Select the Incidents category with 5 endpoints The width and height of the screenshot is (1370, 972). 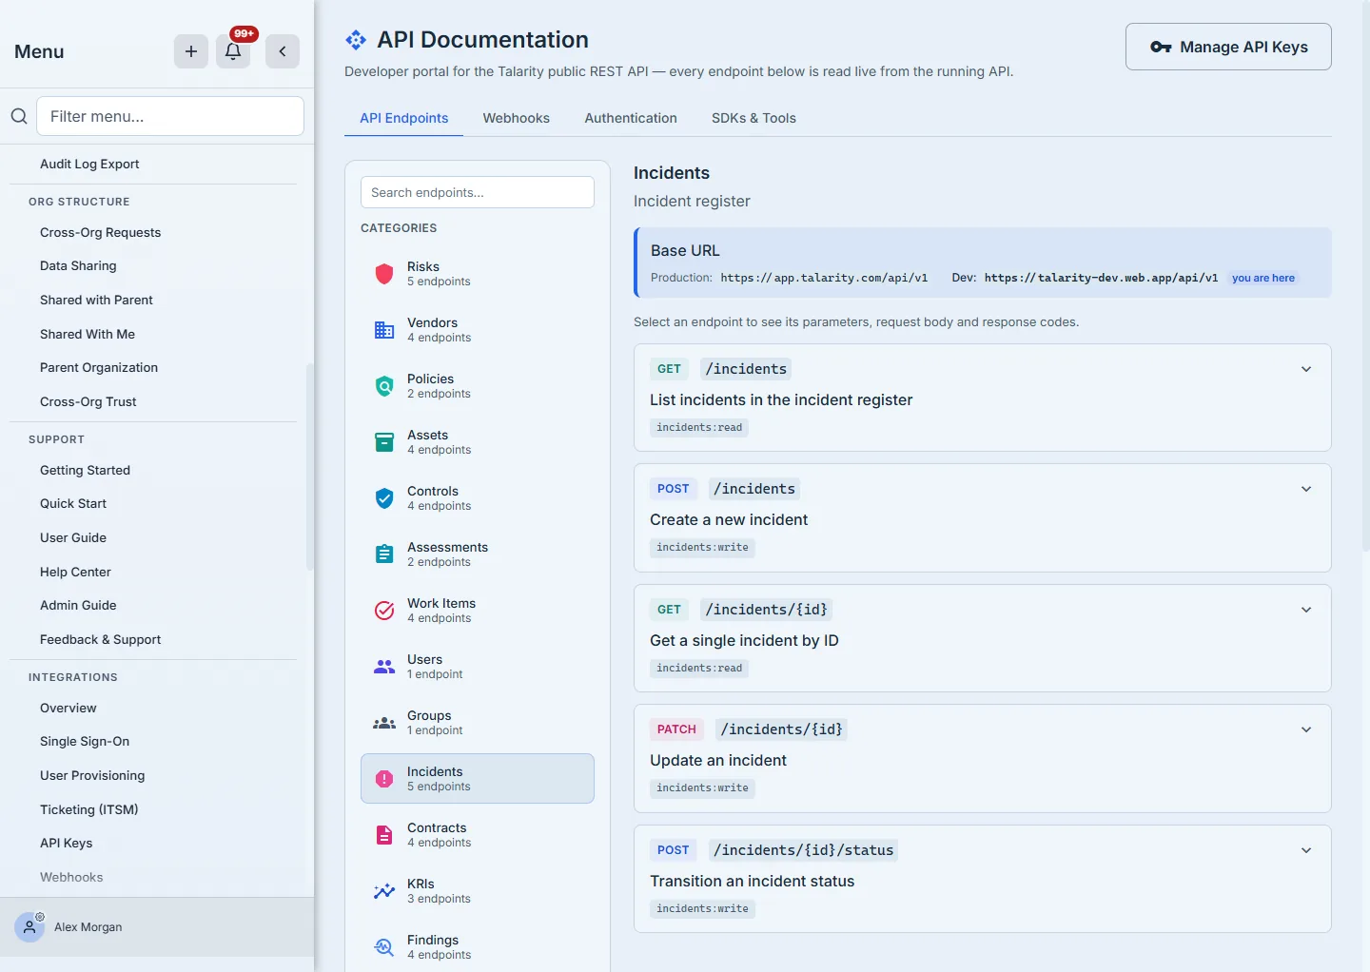click(478, 779)
